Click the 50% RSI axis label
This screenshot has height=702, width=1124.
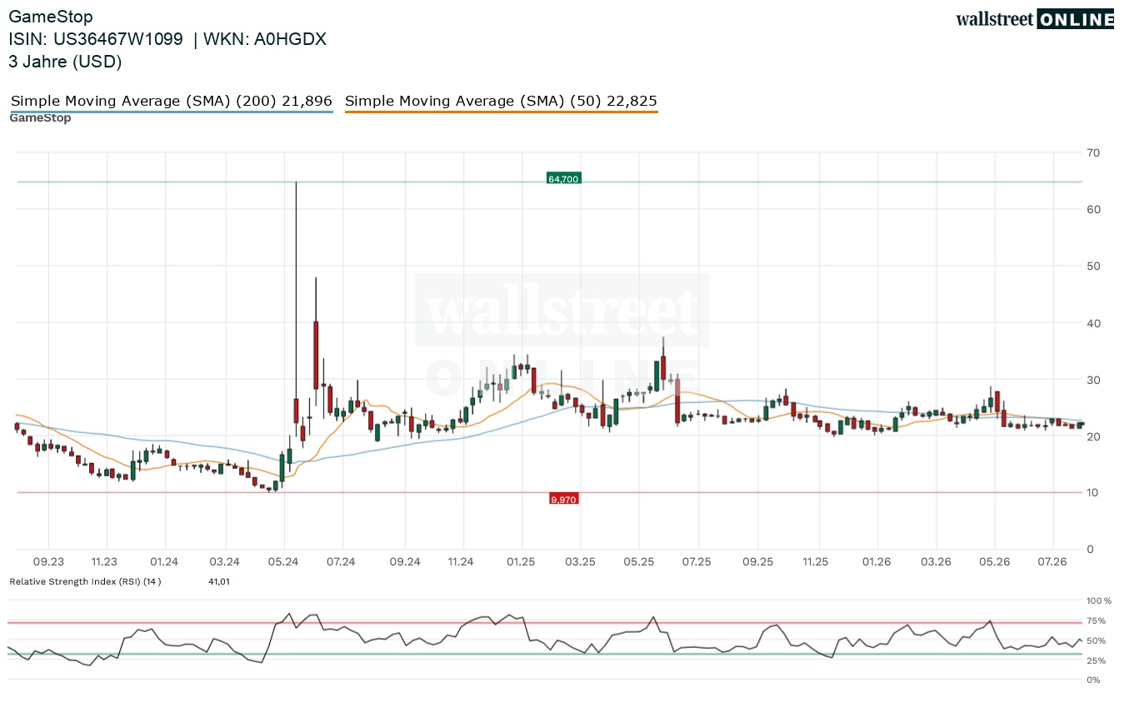pos(1097,640)
